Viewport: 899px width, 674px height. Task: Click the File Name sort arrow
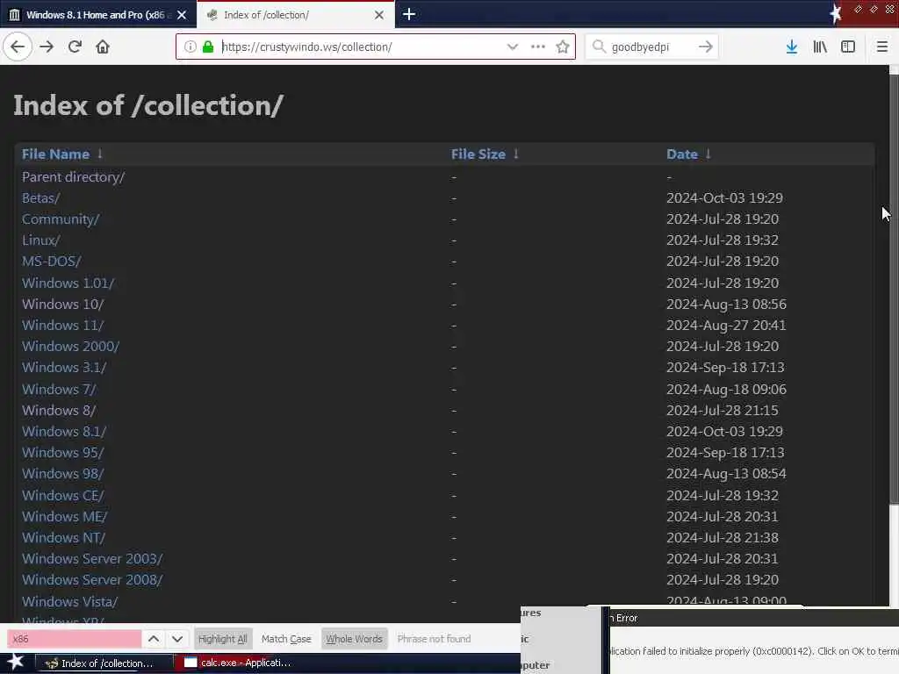pyautogui.click(x=100, y=154)
